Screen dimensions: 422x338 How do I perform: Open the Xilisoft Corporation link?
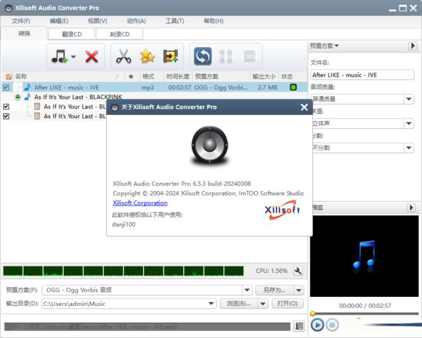(140, 203)
